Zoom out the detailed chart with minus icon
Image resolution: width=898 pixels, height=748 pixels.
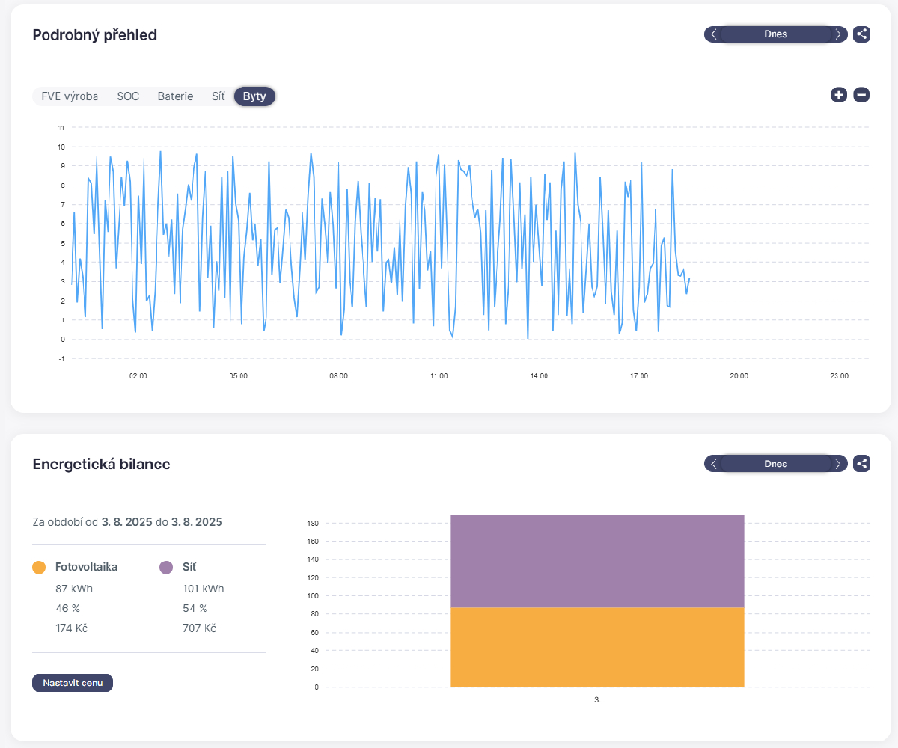(x=861, y=95)
